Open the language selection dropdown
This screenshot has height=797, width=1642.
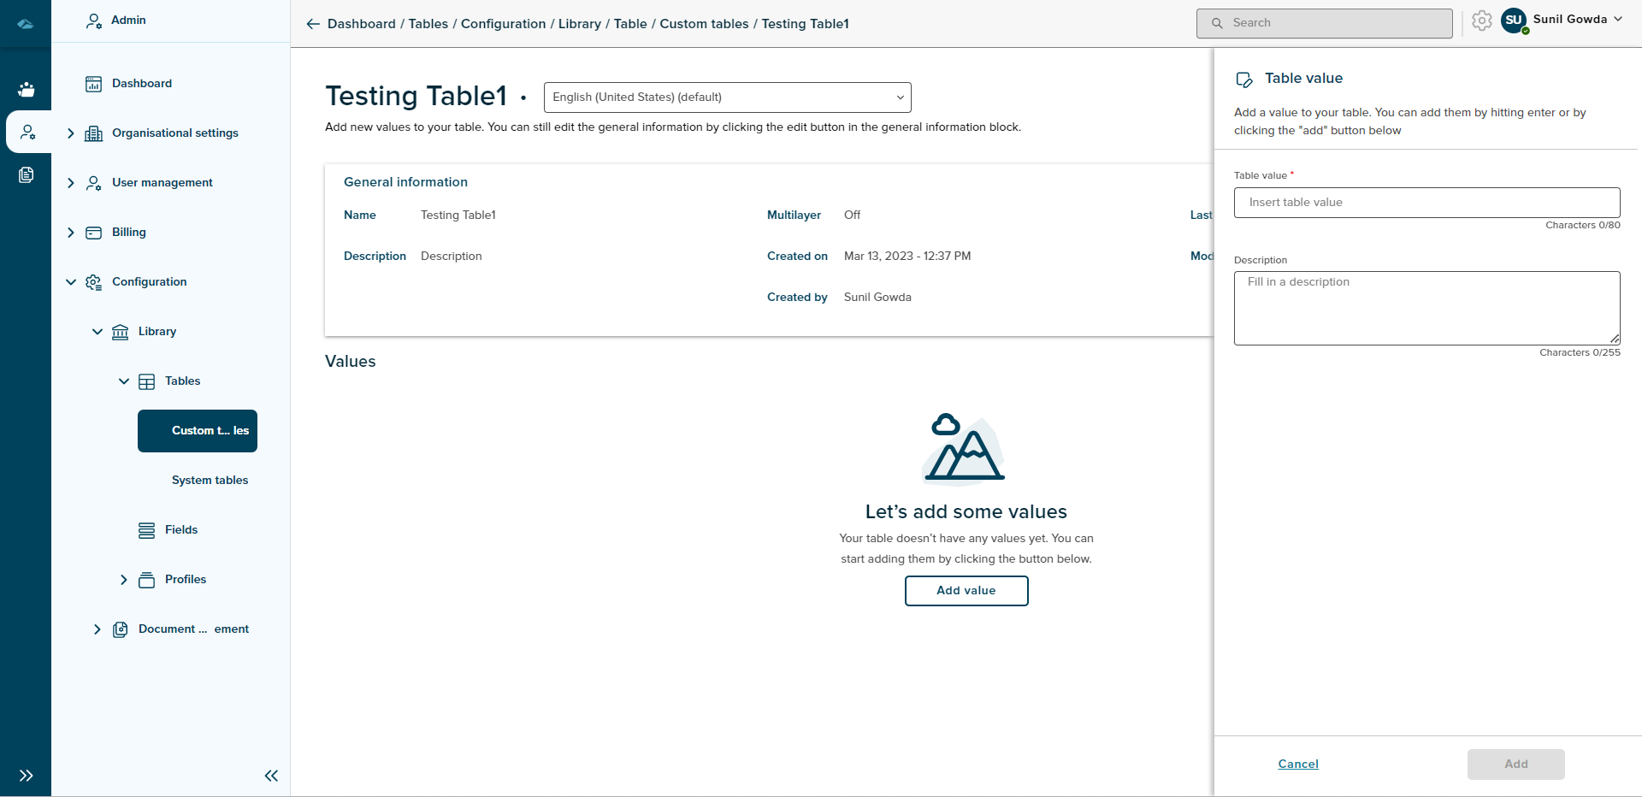(727, 97)
